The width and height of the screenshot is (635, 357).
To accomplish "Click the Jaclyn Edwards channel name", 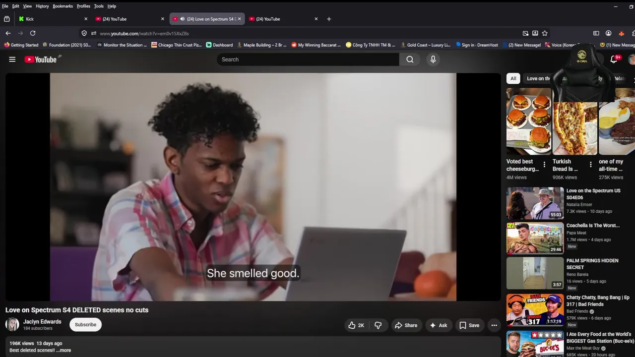I will click(42, 322).
